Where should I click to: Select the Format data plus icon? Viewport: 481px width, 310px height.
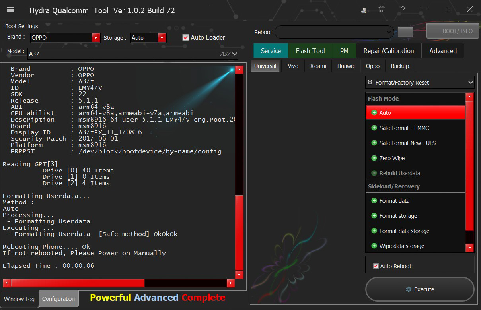[374, 201]
